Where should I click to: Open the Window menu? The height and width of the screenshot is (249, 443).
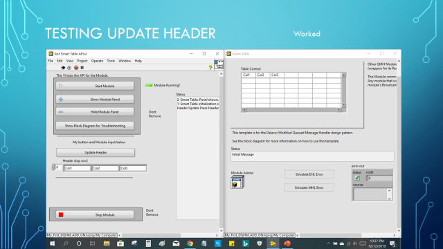pos(125,61)
